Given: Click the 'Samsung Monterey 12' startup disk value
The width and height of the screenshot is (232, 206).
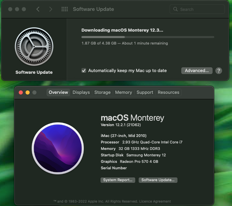Looking at the screenshot, I should pyautogui.click(x=146, y=155).
